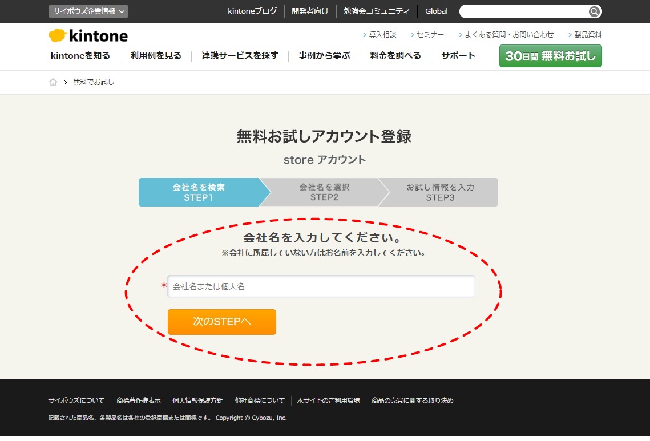Focus the 会社名または個人名 input field
This screenshot has width=650, height=441.
[321, 286]
